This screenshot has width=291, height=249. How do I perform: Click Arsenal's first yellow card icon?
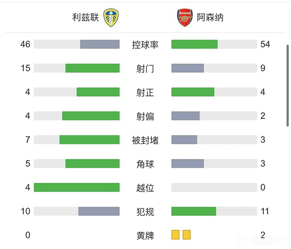pos(176,235)
